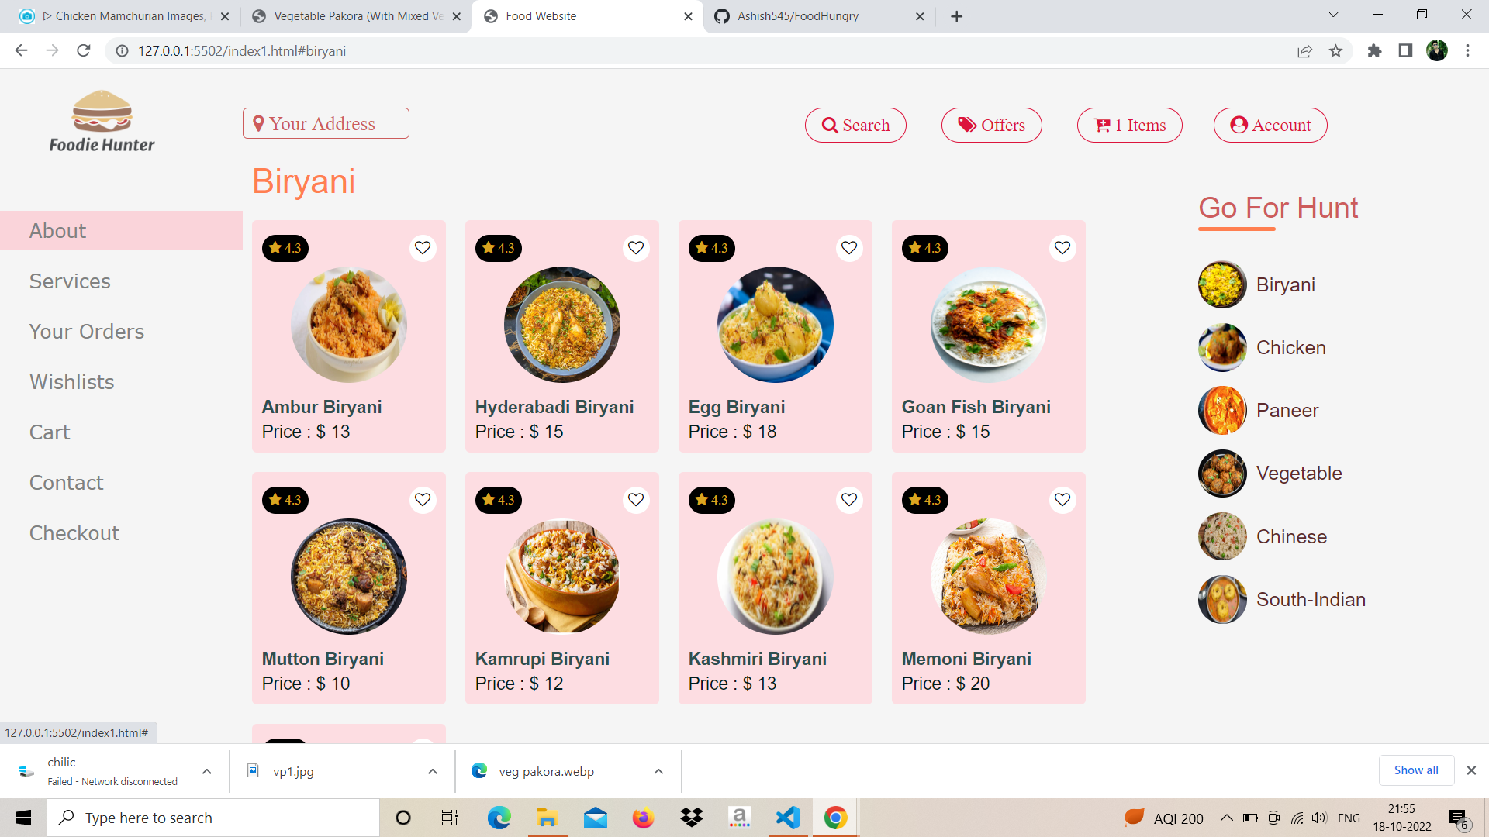Image resolution: width=1489 pixels, height=837 pixels.
Task: Click the Foodie Hunter burger logo
Action: [x=102, y=122]
